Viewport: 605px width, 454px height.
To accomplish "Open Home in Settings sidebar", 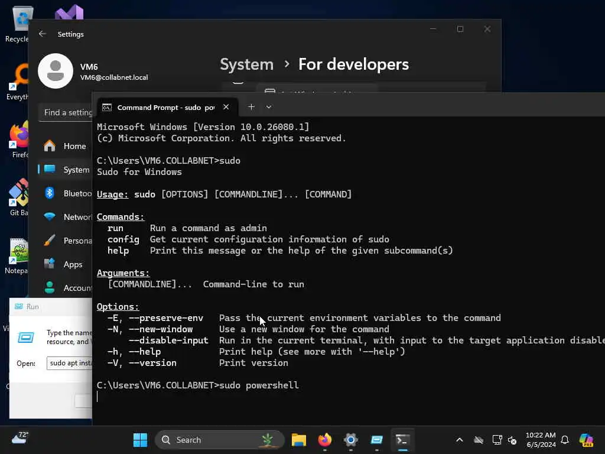I will click(66, 146).
